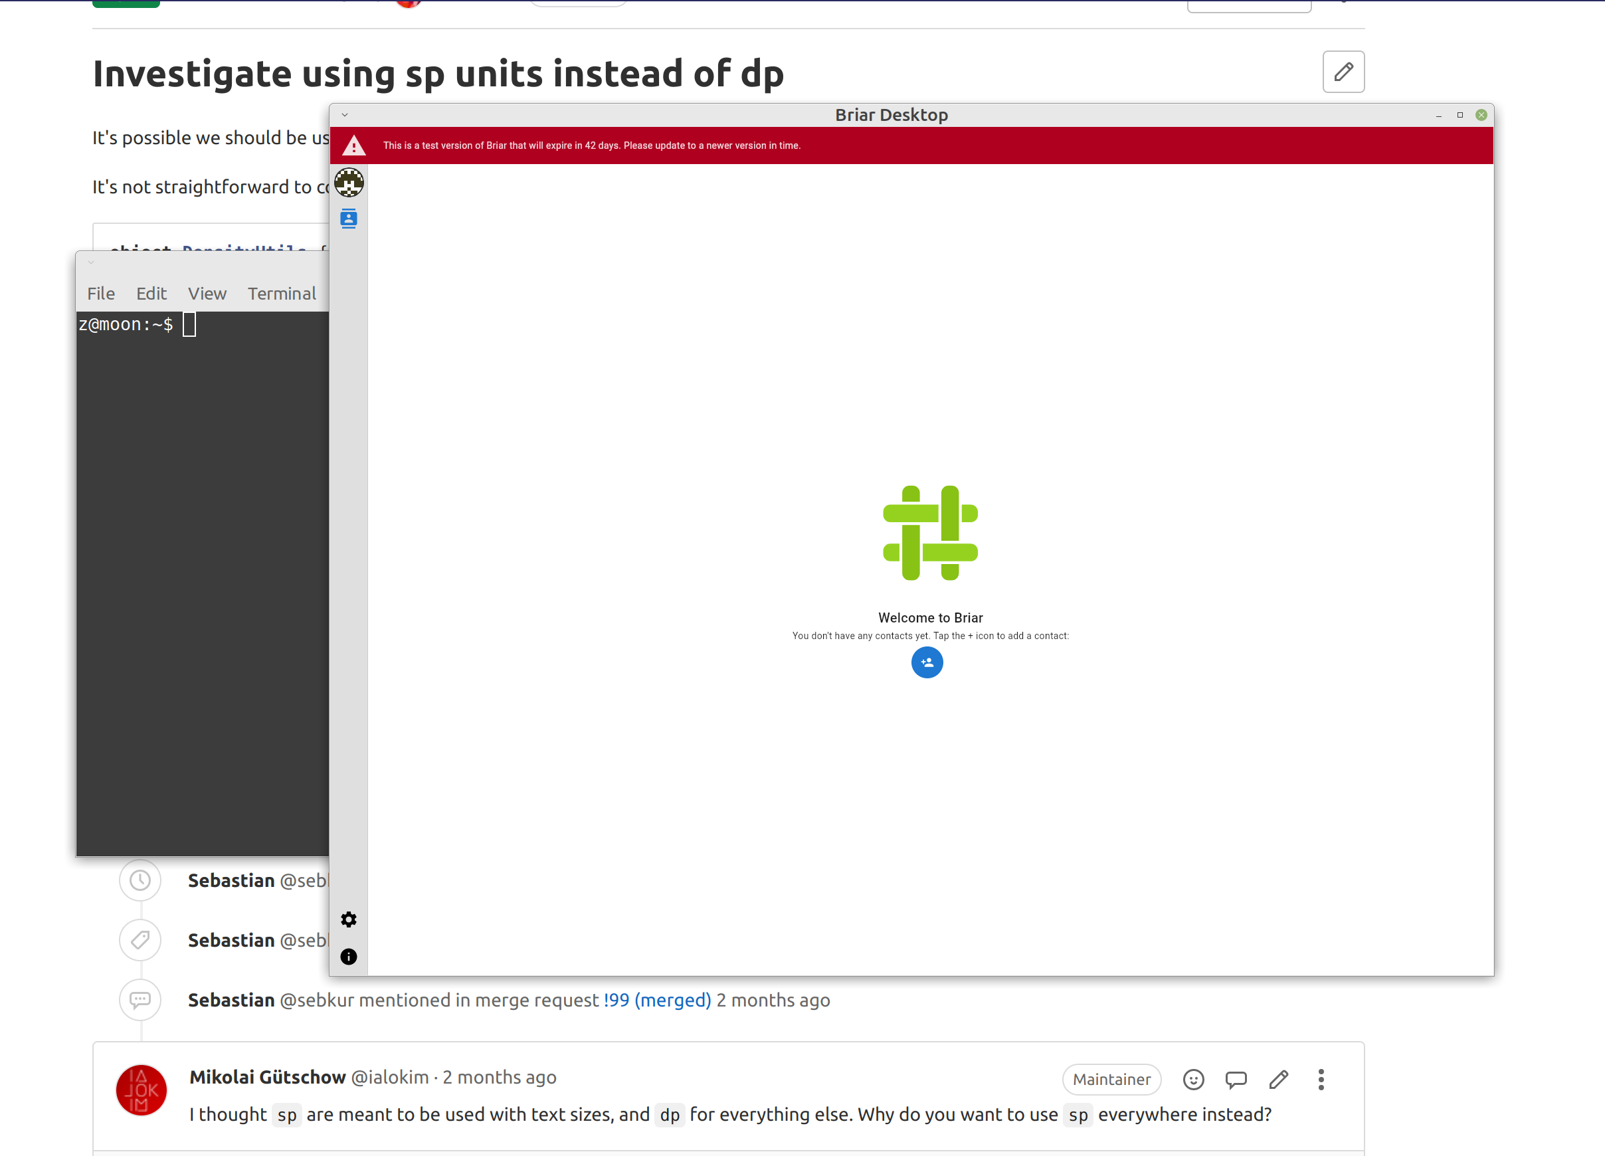Image resolution: width=1605 pixels, height=1156 pixels.
Task: Open Briar Desktop window menu chevron
Action: (x=345, y=115)
